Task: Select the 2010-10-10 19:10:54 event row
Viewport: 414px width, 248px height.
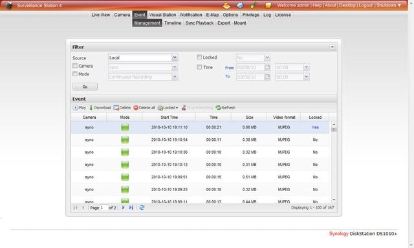Action: coord(200,139)
